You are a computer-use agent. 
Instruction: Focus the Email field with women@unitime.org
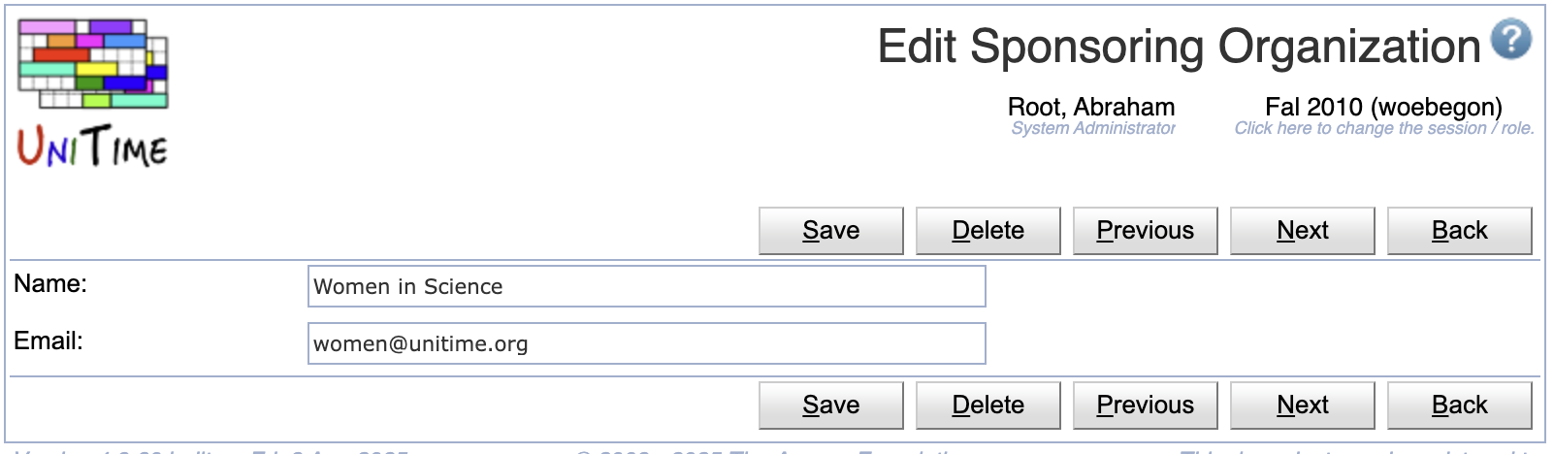point(647,343)
